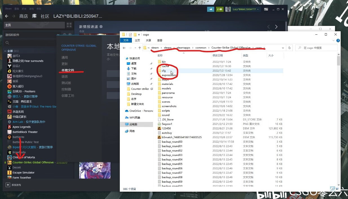The image size is (348, 199).
Task: Go back with Steam's back arrow
Action: (7, 16)
